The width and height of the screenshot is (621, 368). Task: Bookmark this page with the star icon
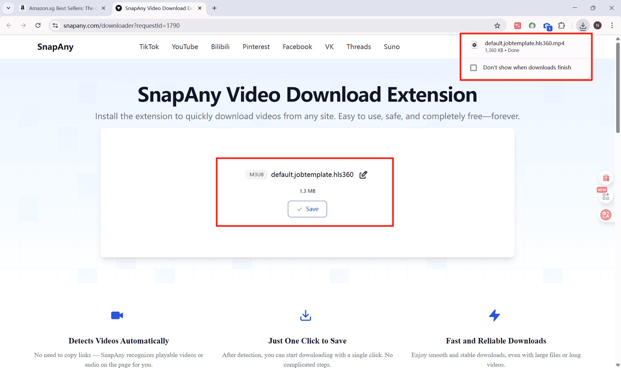pos(497,26)
